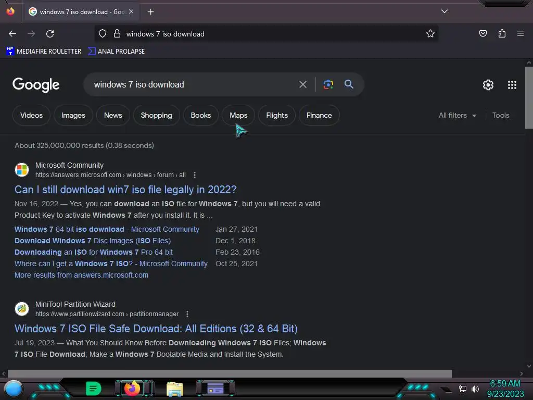This screenshot has height=400, width=533.
Task: Clear the Google search box
Action: click(x=302, y=84)
